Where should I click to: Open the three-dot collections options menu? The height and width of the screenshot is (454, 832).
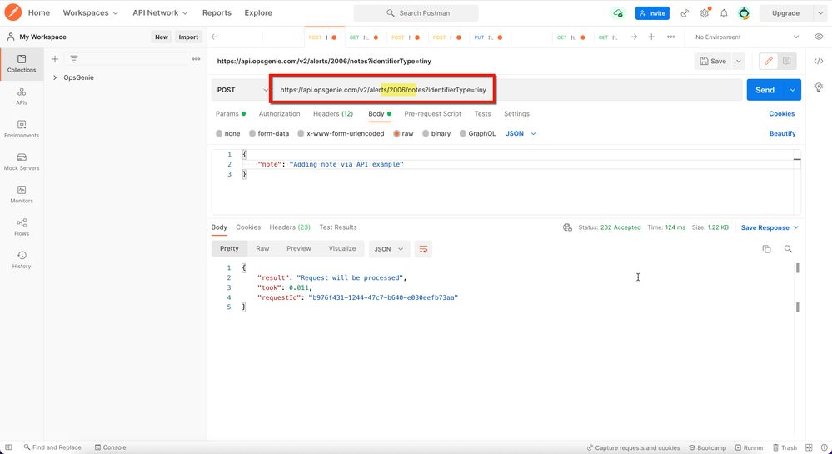pyautogui.click(x=196, y=59)
